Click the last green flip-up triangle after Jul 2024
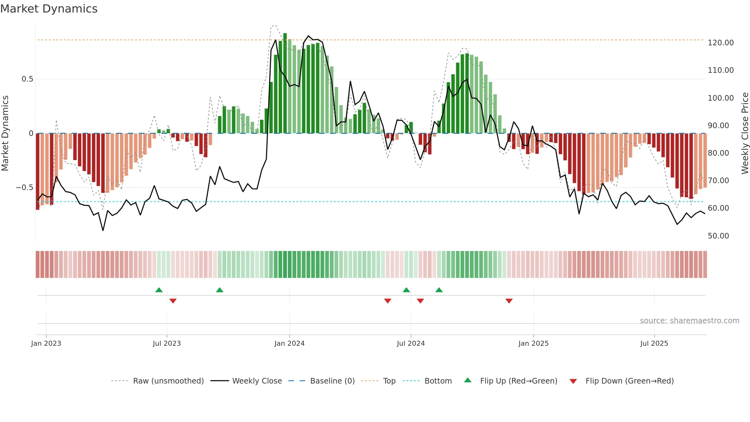The image size is (750, 422). pos(439,290)
